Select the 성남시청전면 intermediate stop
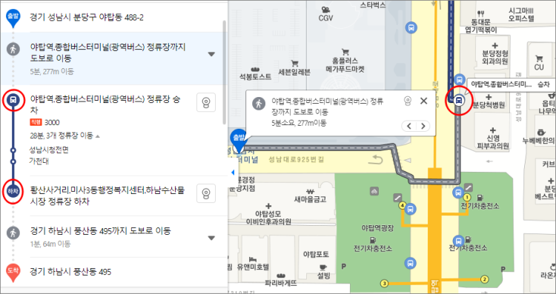556x294 pixels. tap(49, 150)
